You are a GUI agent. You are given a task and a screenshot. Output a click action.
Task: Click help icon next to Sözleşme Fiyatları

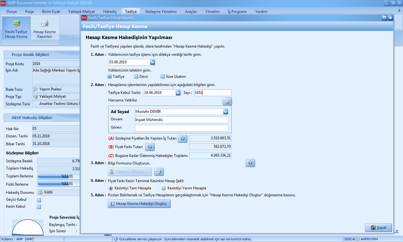point(183,139)
